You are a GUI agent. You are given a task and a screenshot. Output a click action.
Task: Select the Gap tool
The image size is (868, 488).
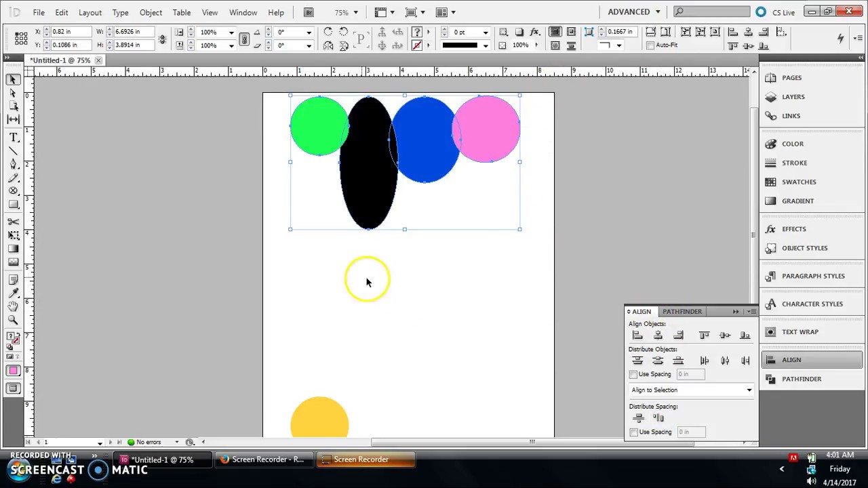(x=13, y=119)
